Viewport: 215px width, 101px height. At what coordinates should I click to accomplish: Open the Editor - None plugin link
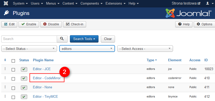pos(43,87)
